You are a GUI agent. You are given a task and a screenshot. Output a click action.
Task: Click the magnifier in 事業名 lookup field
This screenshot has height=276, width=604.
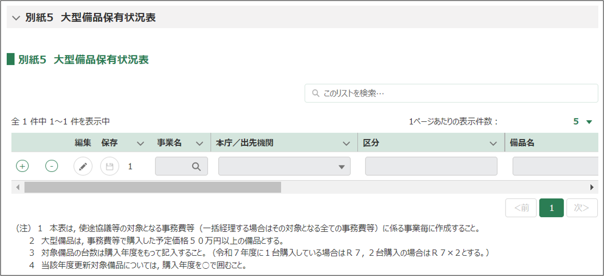click(196, 166)
